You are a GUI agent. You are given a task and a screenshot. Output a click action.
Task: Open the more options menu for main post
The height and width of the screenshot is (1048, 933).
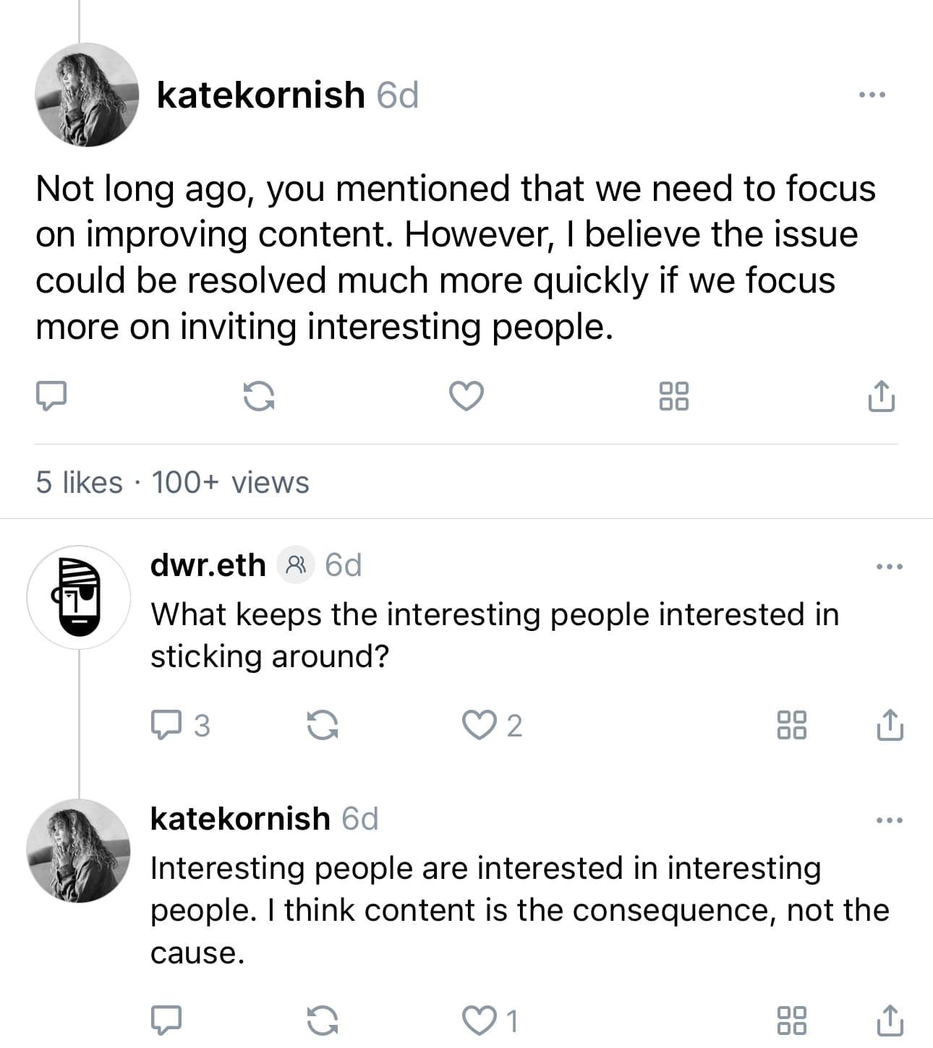tap(872, 95)
